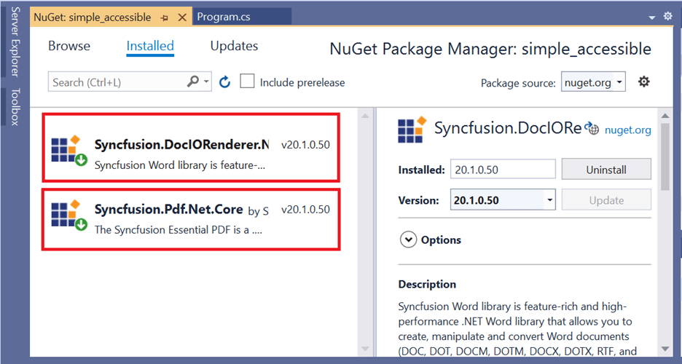The width and height of the screenshot is (682, 364).
Task: Click the search magnifier icon
Action: pos(193,82)
